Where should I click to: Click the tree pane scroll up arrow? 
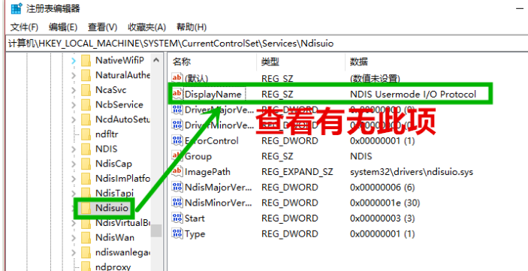(156, 61)
